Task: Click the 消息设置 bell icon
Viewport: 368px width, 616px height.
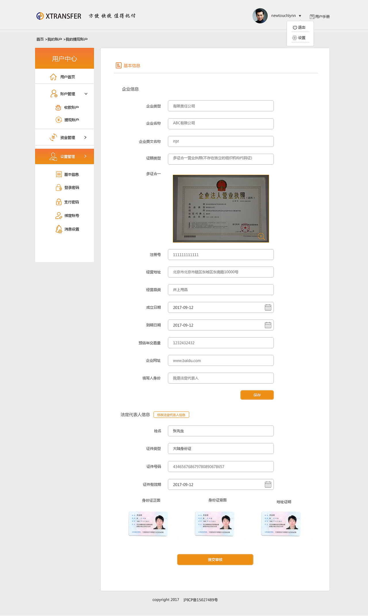Action: coord(59,229)
